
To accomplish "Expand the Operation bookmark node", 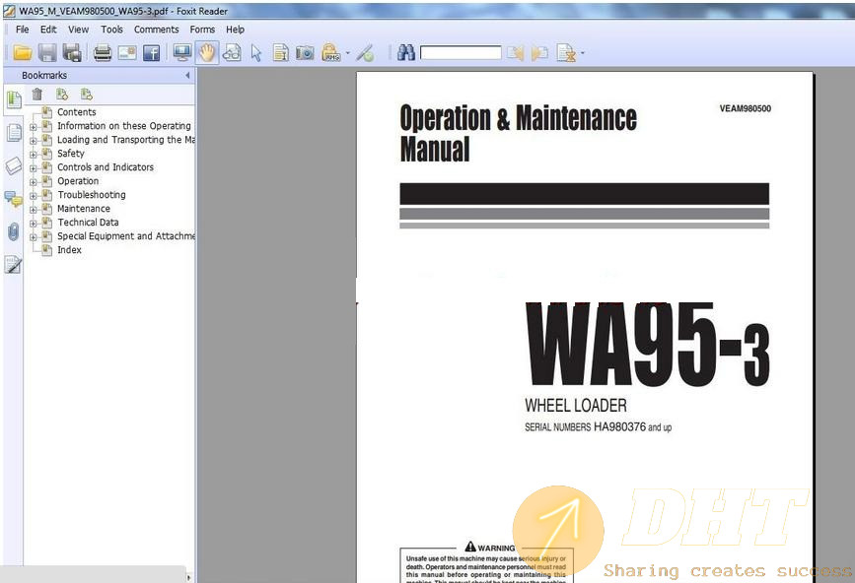I will click(x=34, y=182).
